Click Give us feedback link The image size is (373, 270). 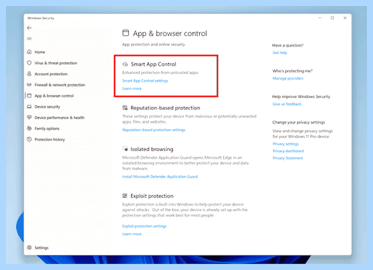click(287, 104)
